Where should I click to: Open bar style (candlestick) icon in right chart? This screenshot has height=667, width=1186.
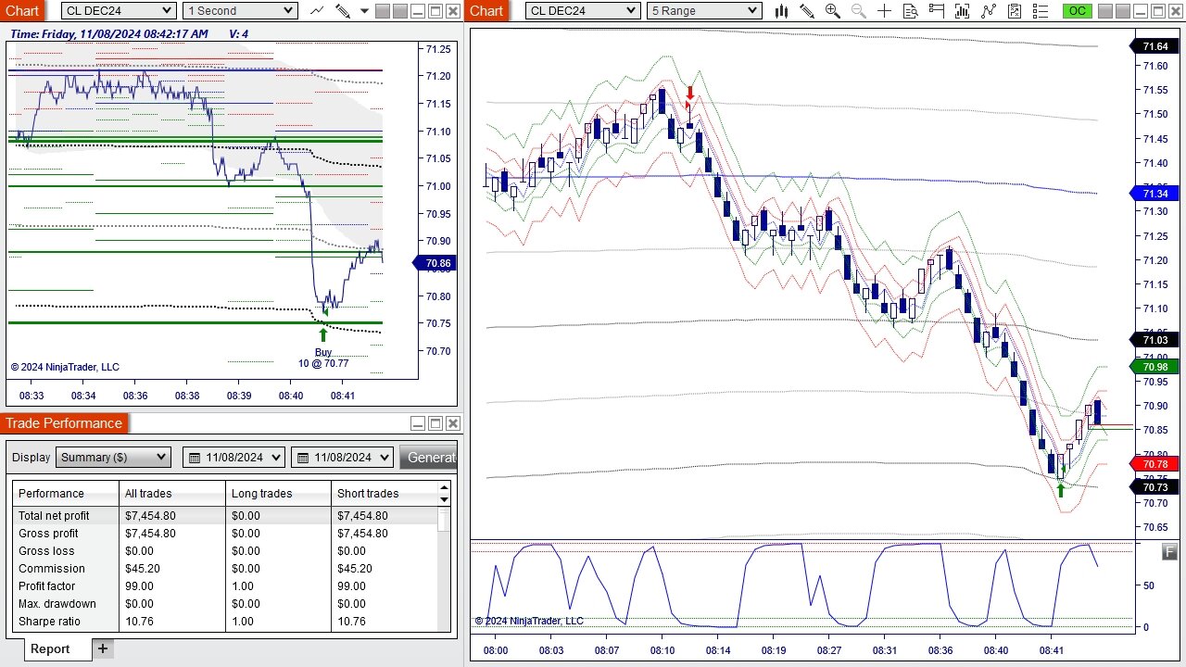(782, 11)
